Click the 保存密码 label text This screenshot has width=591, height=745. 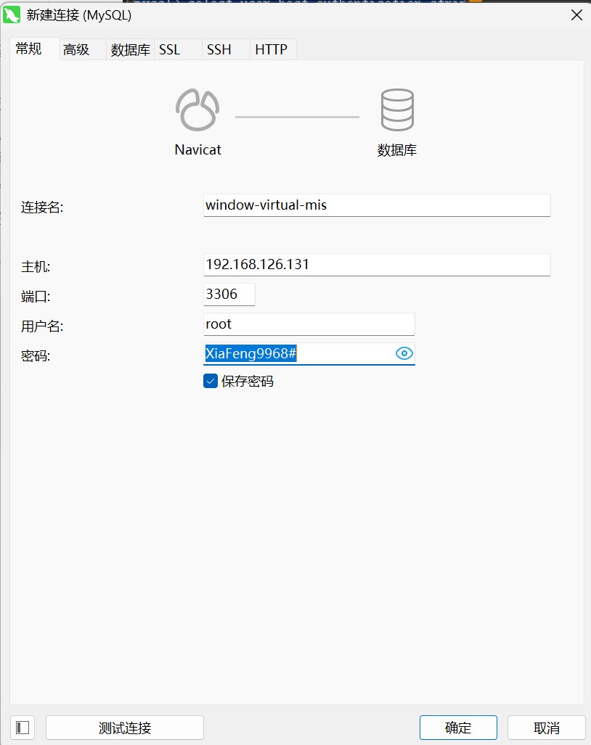point(248,381)
